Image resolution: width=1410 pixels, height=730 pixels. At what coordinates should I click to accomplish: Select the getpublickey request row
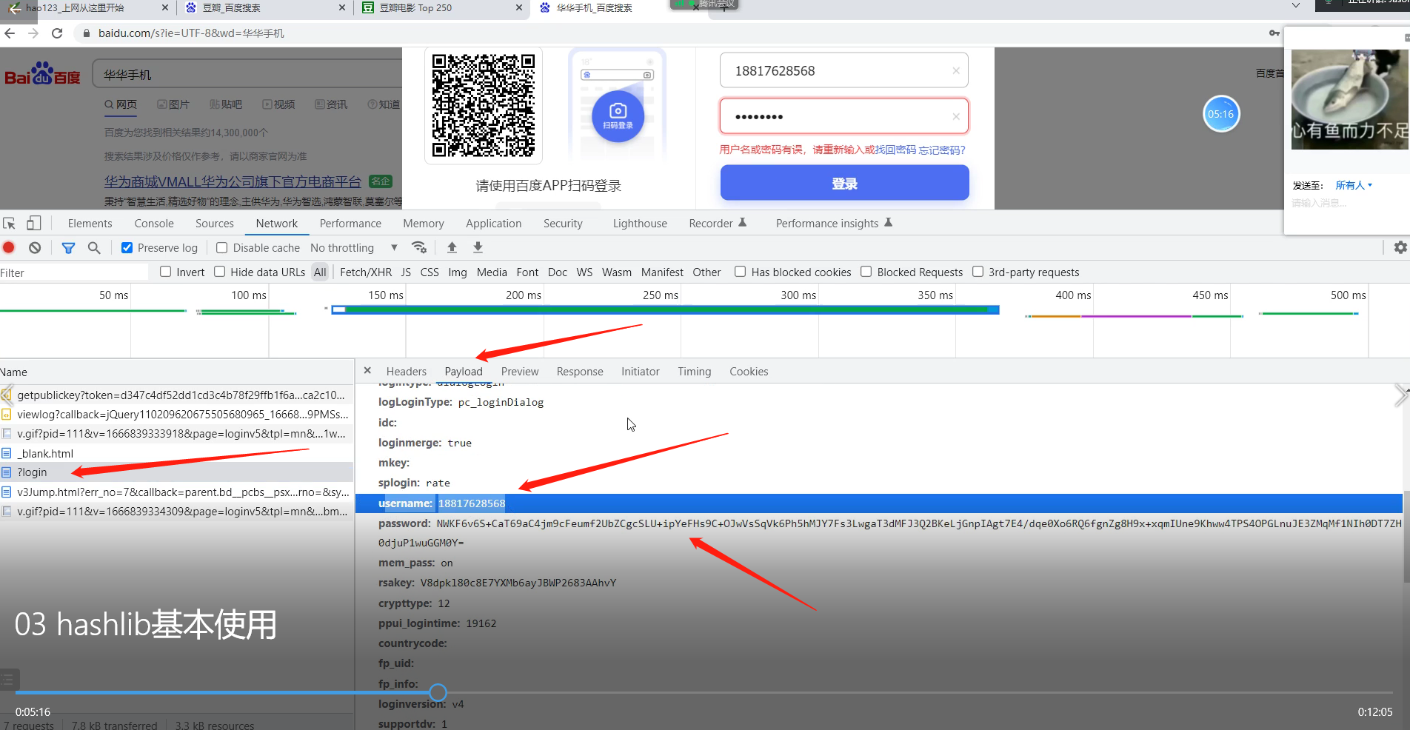176,395
